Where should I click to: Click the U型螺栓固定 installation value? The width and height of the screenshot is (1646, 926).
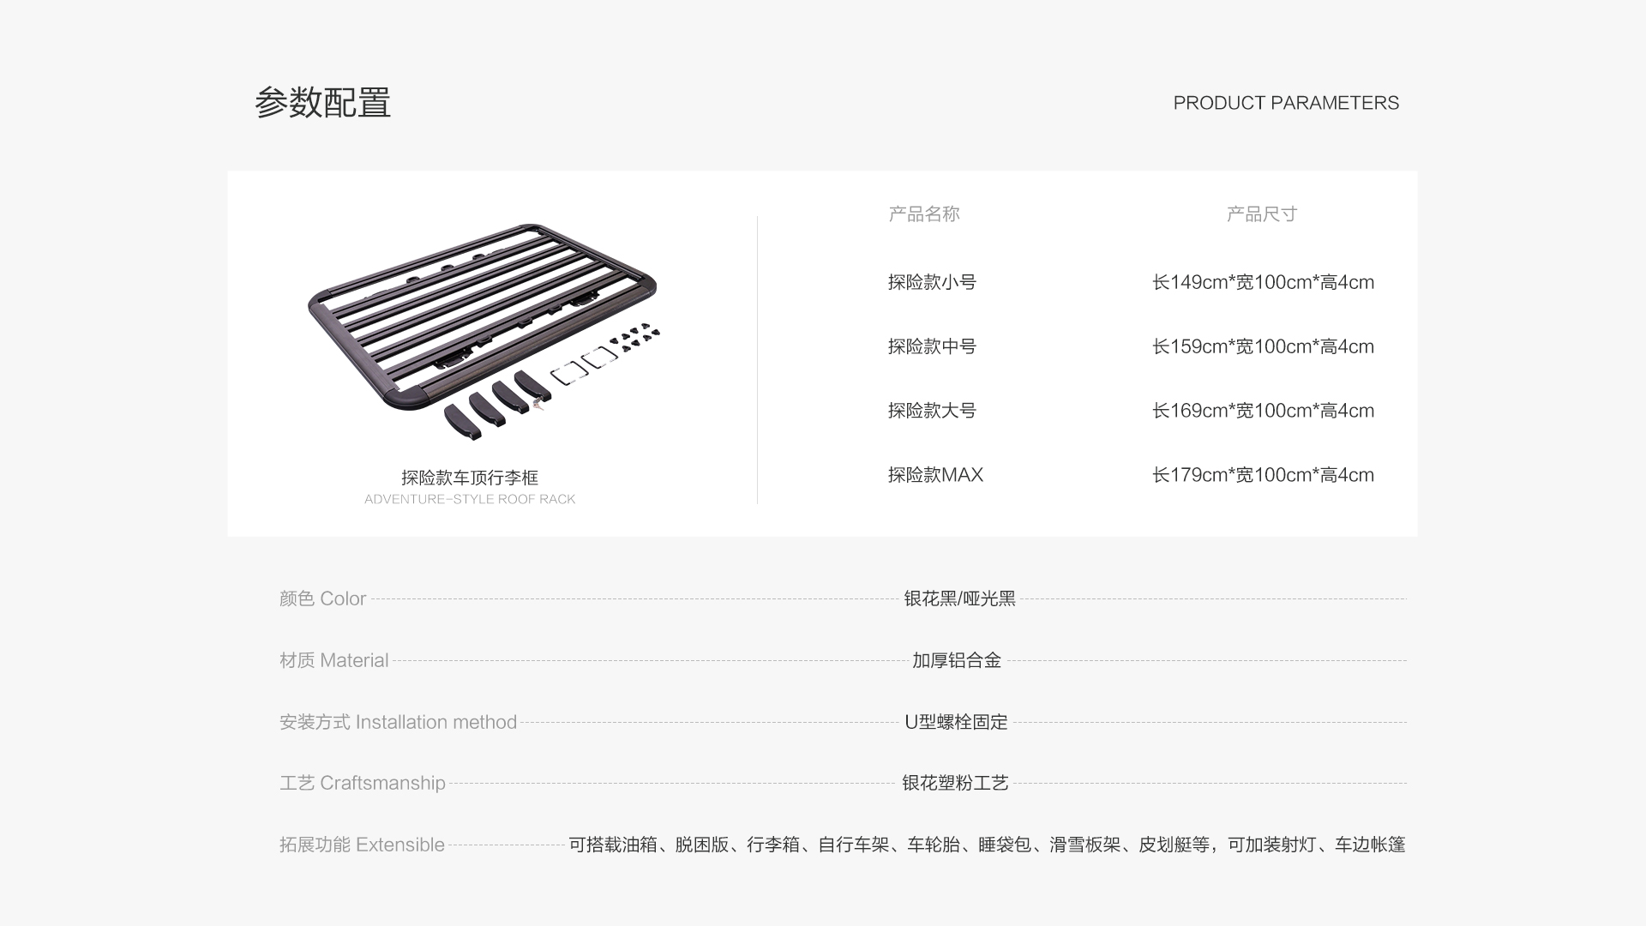pos(956,722)
